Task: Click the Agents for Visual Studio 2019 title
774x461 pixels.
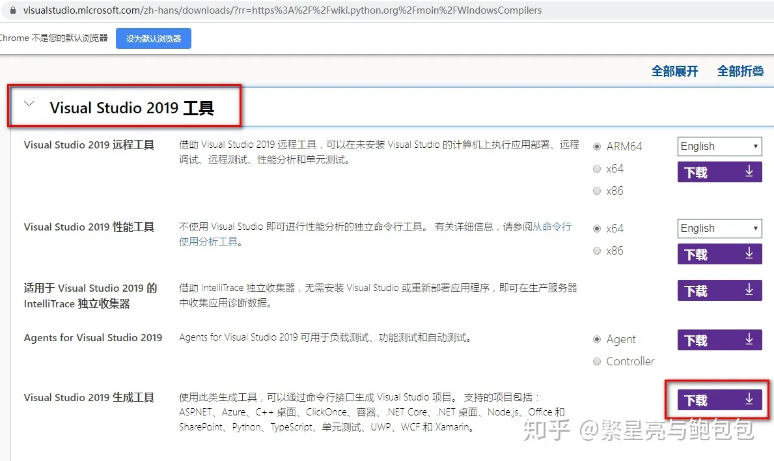Action: pos(93,337)
